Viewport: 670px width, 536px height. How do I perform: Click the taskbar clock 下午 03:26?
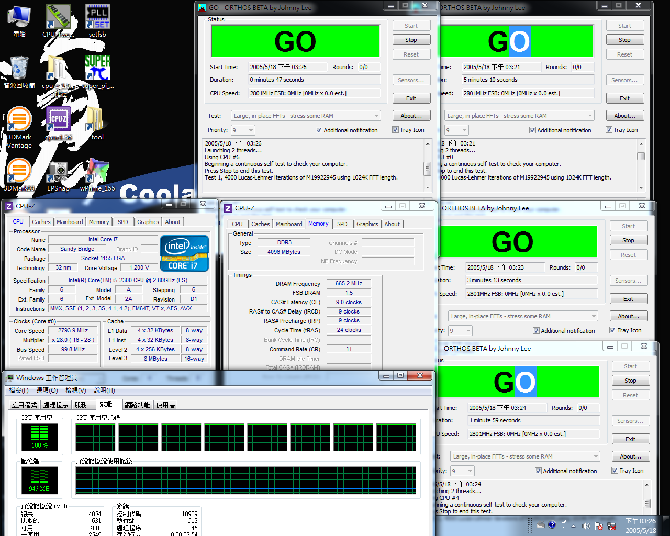(x=641, y=526)
